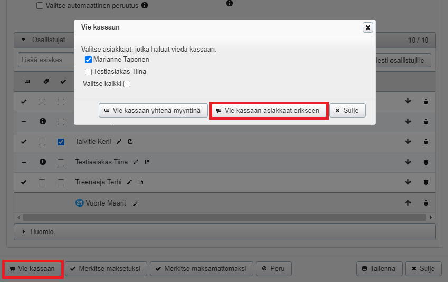This screenshot has width=448, height=282.
Task: Click Vie kassaan asiakkaat erikseen button
Action: pyautogui.click(x=268, y=111)
